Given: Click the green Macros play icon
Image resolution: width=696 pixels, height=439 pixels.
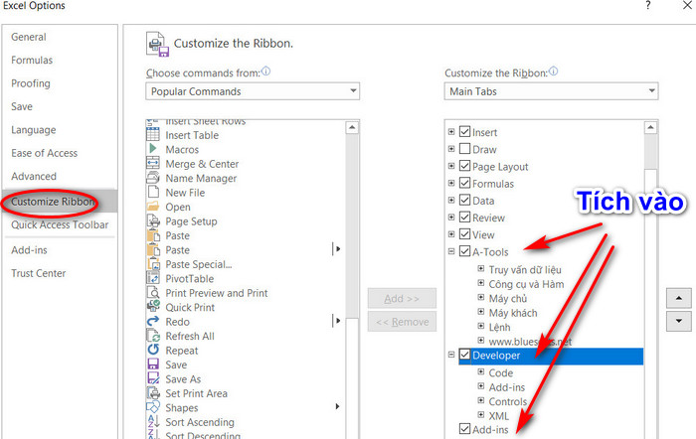Looking at the screenshot, I should 153,149.
